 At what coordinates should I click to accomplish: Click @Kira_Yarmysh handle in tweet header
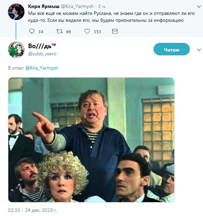click(77, 6)
